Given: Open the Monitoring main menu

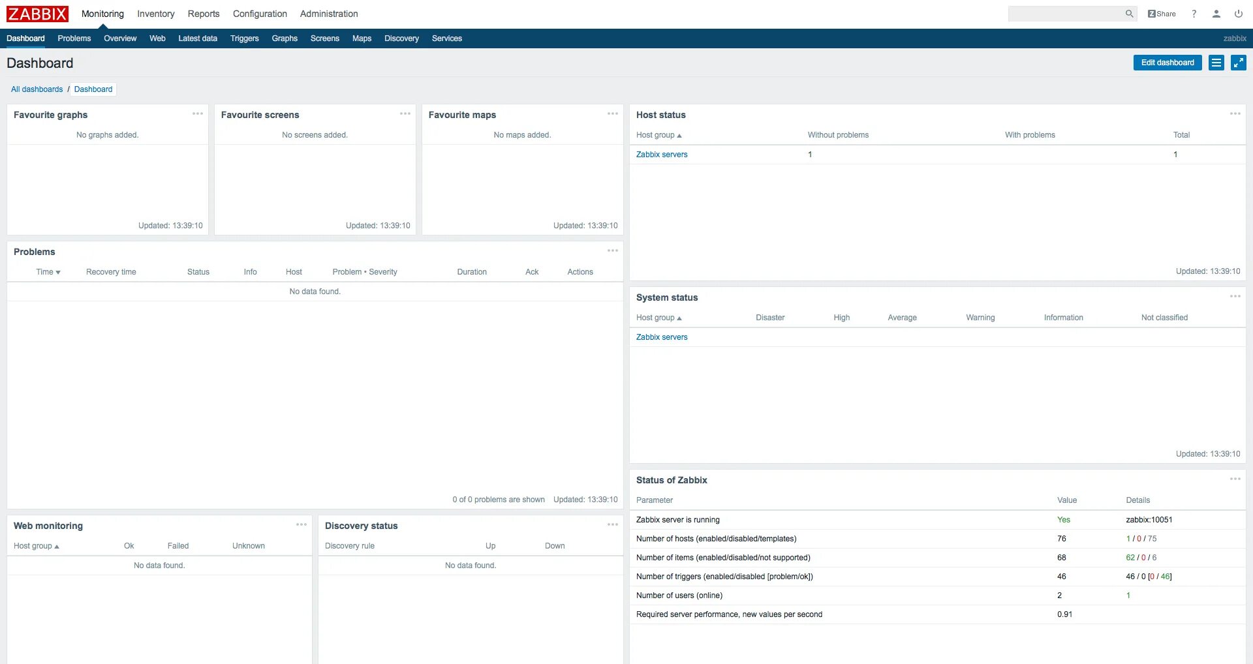Looking at the screenshot, I should [102, 14].
